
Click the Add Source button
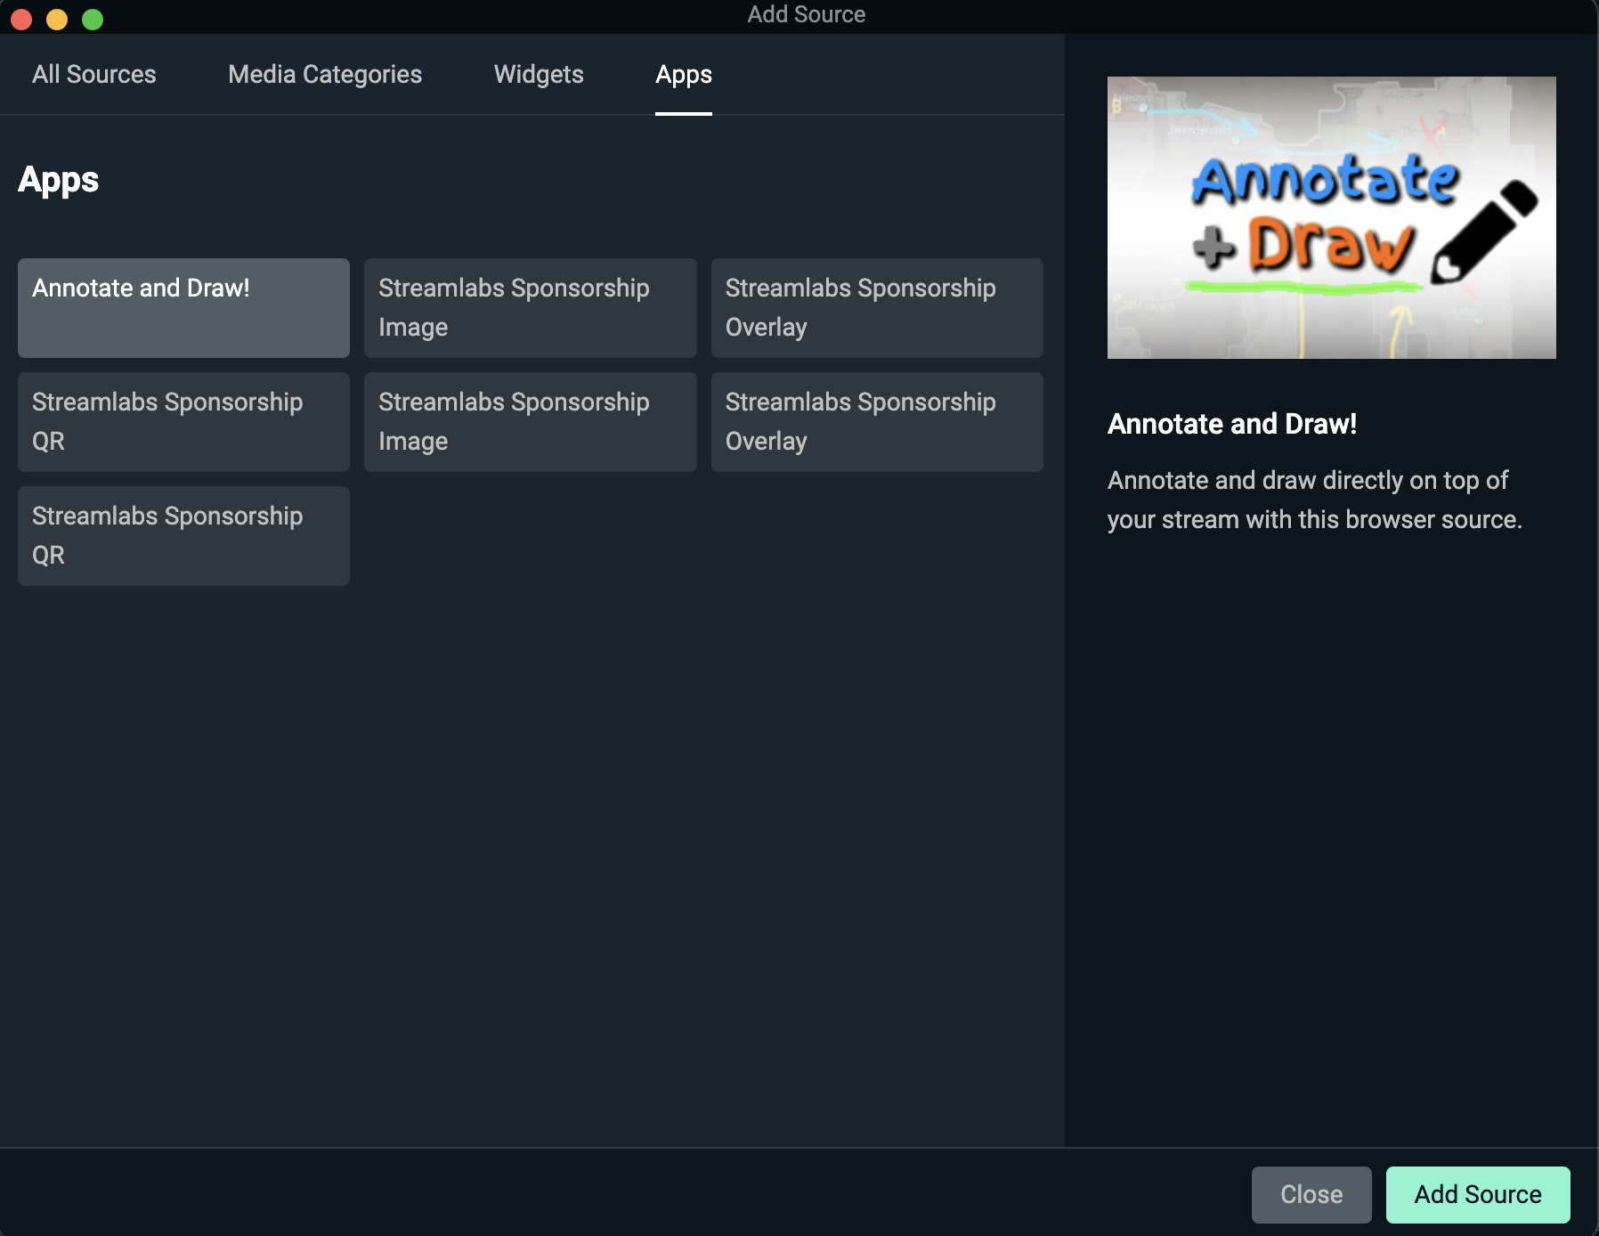point(1476,1194)
